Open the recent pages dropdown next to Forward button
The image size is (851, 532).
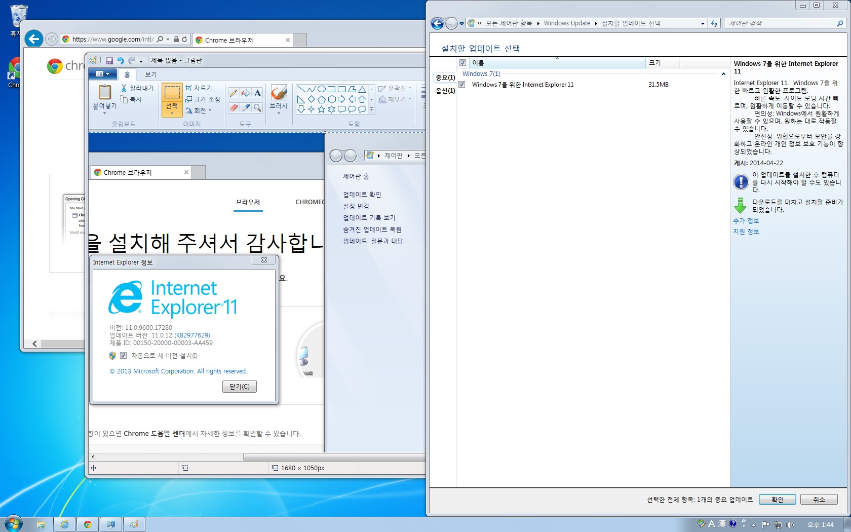pos(461,23)
